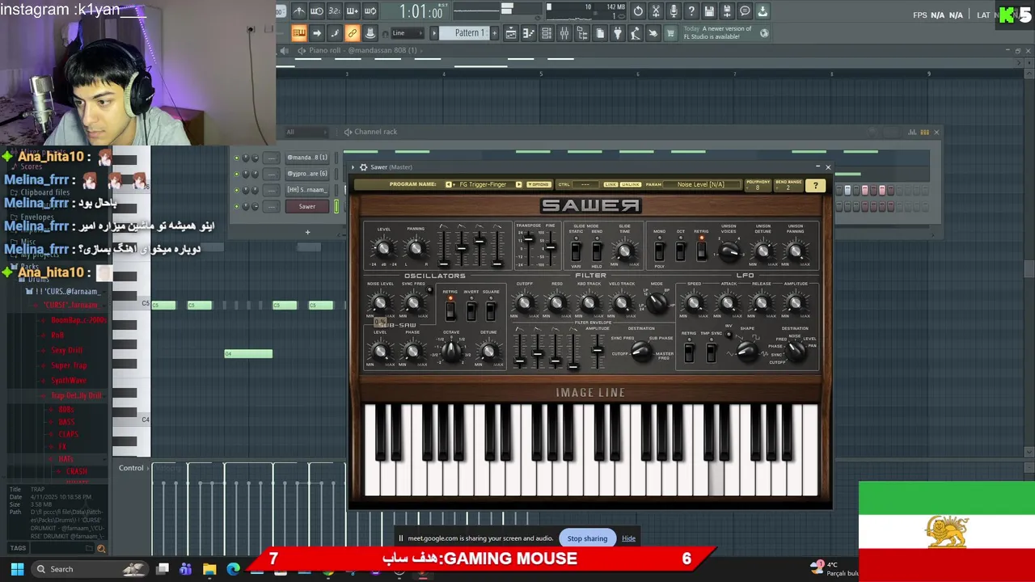Viewport: 1035px width, 582px height.
Task: Click the globe icon in news panel
Action: (763, 33)
